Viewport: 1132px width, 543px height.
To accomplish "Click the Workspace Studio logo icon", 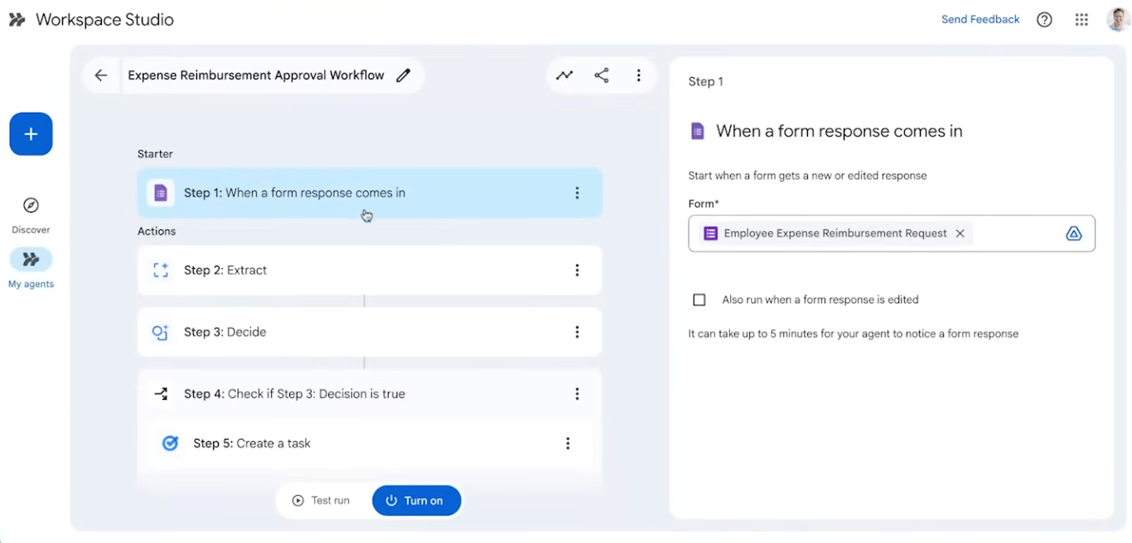I will tap(17, 20).
